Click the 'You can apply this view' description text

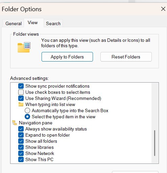point(96,43)
